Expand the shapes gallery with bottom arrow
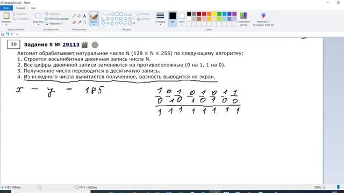Image resolution: width=344 pixels, height=193 pixels. coord(134,23)
